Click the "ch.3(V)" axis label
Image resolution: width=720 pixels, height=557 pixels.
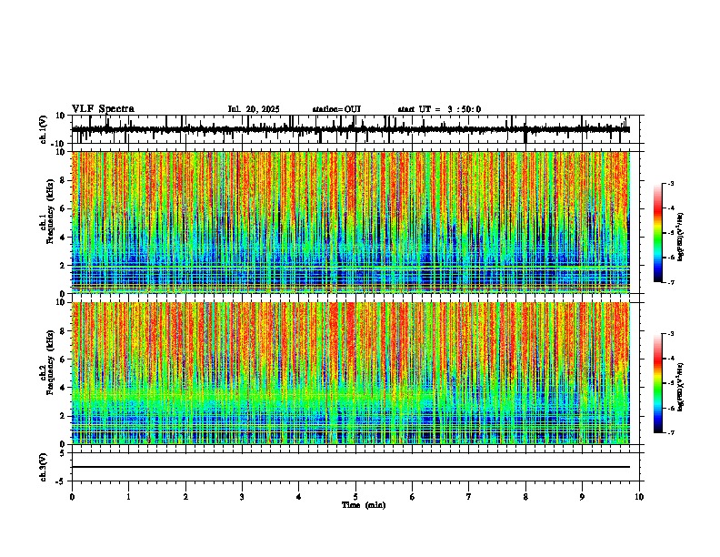pyautogui.click(x=44, y=467)
